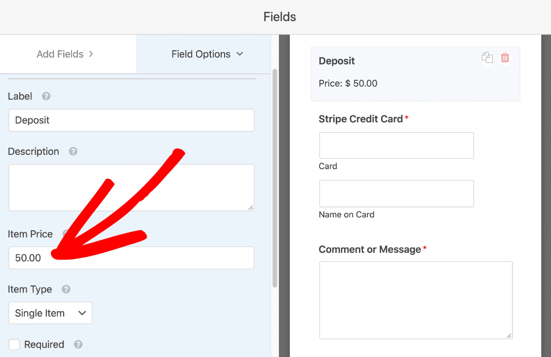Click the Stripe Card number box
The width and height of the screenshot is (551, 357).
click(x=396, y=145)
